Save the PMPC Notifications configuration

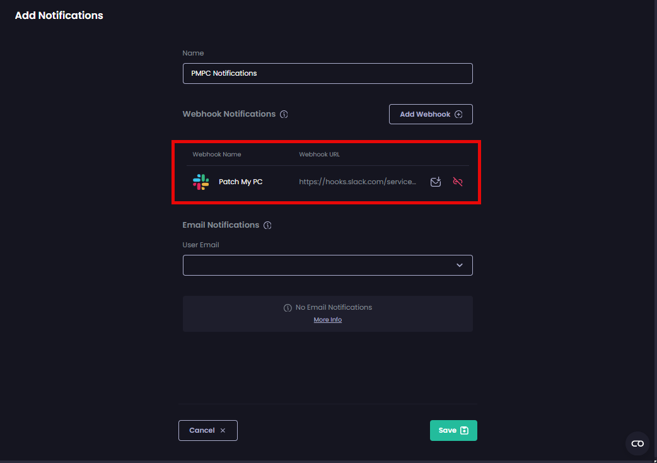tap(453, 430)
